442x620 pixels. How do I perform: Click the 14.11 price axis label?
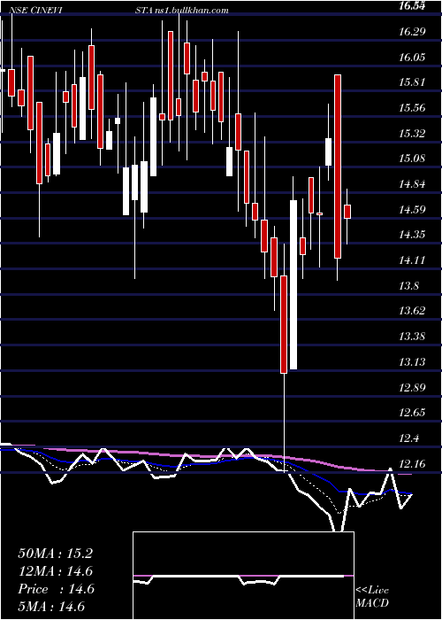[412, 260]
